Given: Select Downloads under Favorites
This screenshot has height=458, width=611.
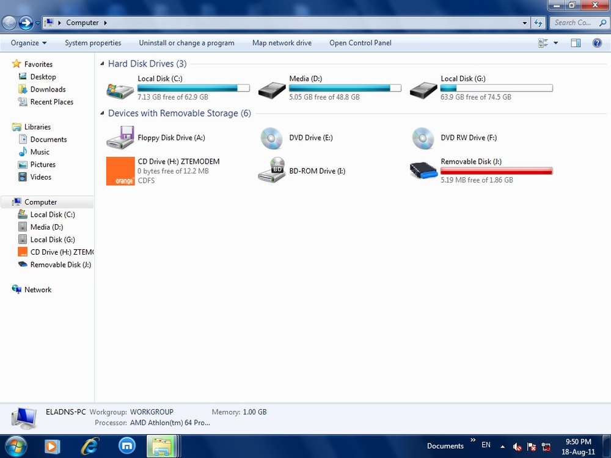Looking at the screenshot, I should pos(48,89).
